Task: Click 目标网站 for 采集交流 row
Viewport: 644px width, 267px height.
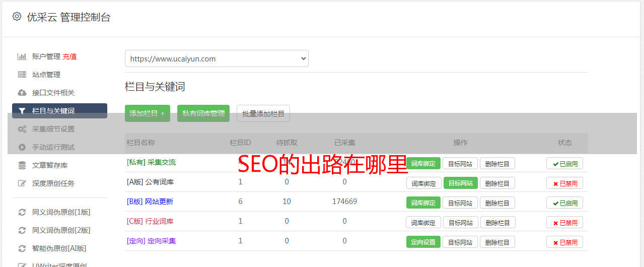Action: [x=460, y=163]
